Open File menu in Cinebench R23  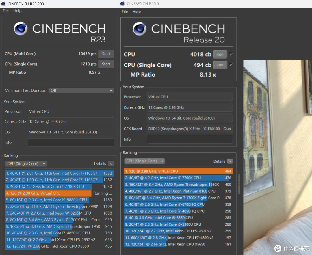[x=5, y=11]
